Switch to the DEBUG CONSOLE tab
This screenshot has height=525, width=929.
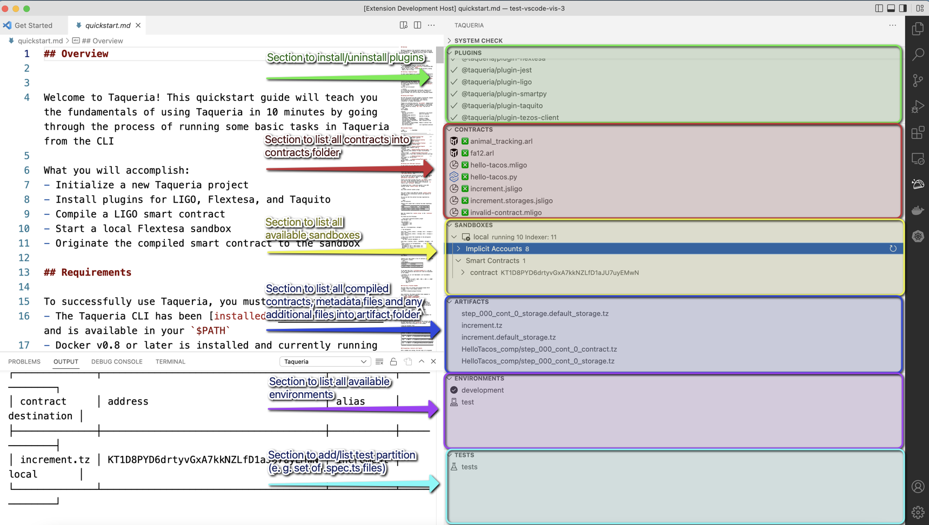click(x=117, y=361)
